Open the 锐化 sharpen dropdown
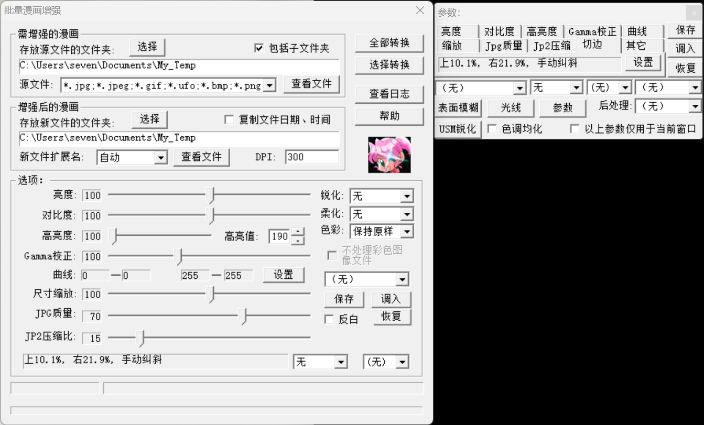704x425 pixels. (x=407, y=197)
